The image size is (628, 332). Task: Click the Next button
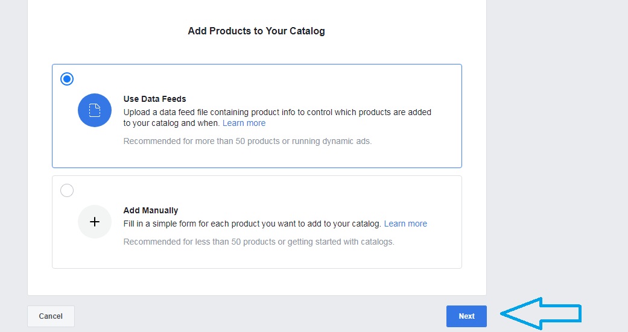tap(466, 316)
